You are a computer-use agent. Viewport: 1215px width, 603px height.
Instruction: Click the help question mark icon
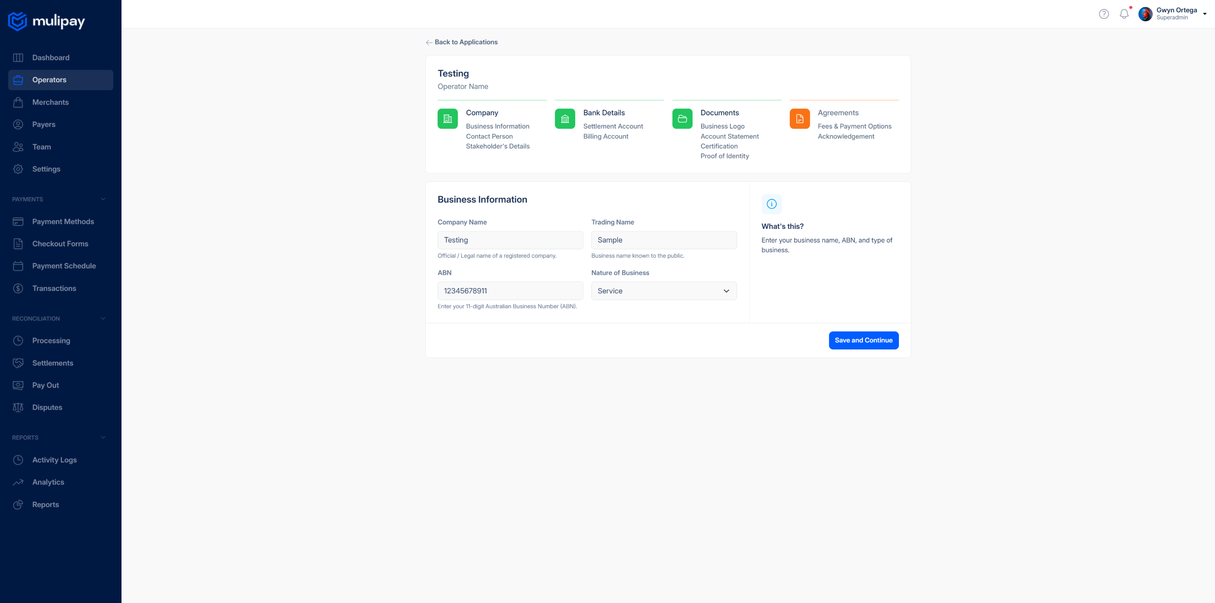(1104, 14)
